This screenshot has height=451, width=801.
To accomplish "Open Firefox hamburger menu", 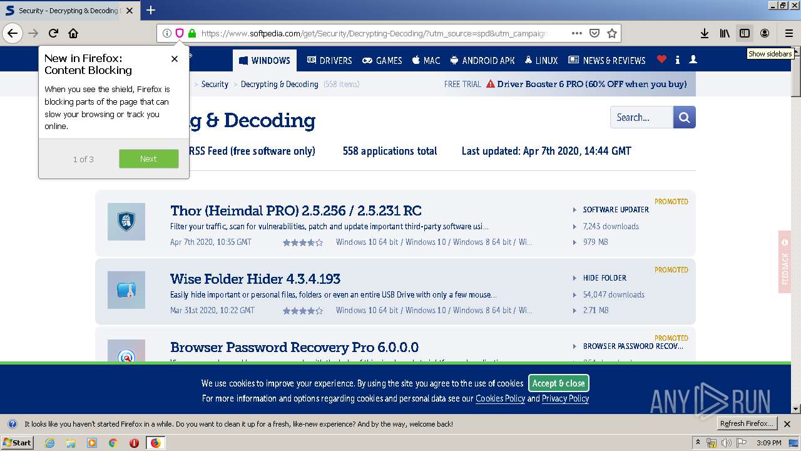I will click(789, 33).
